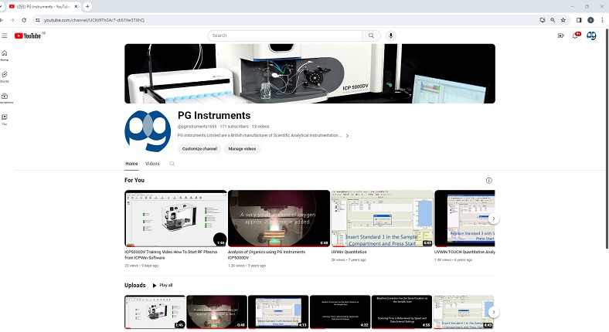Screen dimensions: 609x332
Task: Switch to the Home channel tab
Action: (x=131, y=164)
